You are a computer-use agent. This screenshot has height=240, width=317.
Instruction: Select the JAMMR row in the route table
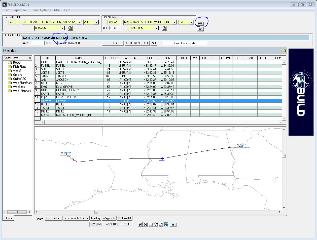coord(158,76)
